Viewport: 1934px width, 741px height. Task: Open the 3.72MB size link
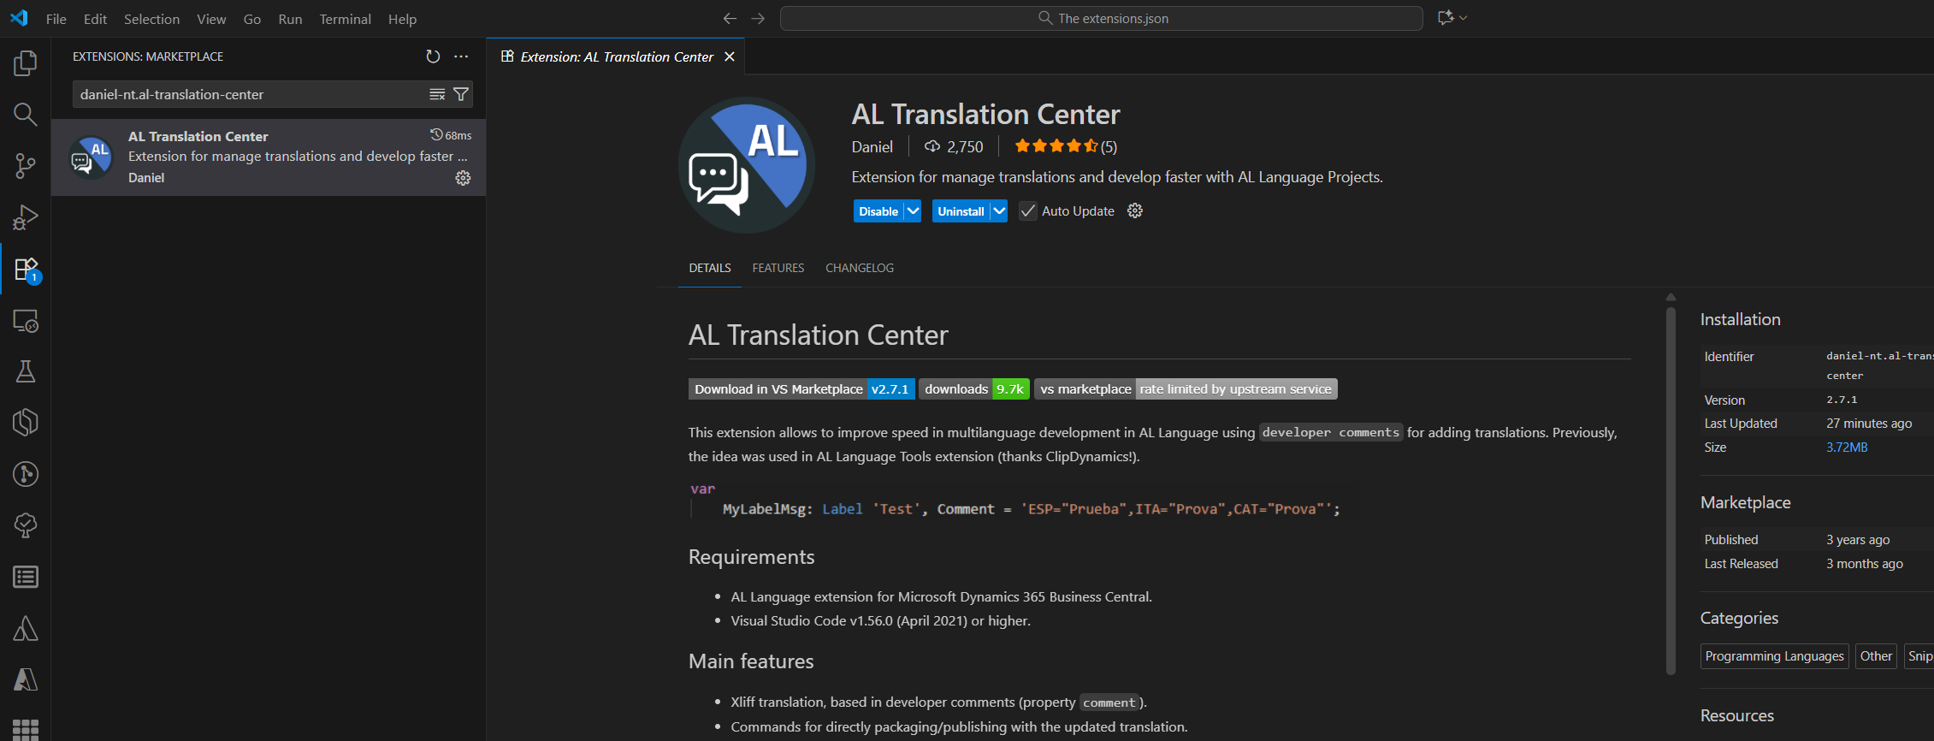1847,448
